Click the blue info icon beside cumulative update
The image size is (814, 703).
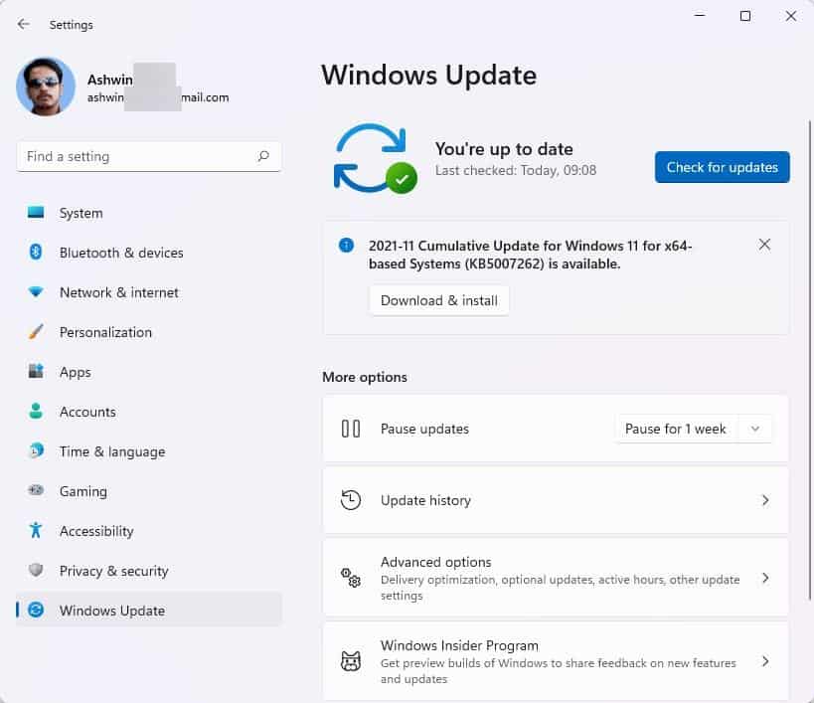pyautogui.click(x=346, y=245)
